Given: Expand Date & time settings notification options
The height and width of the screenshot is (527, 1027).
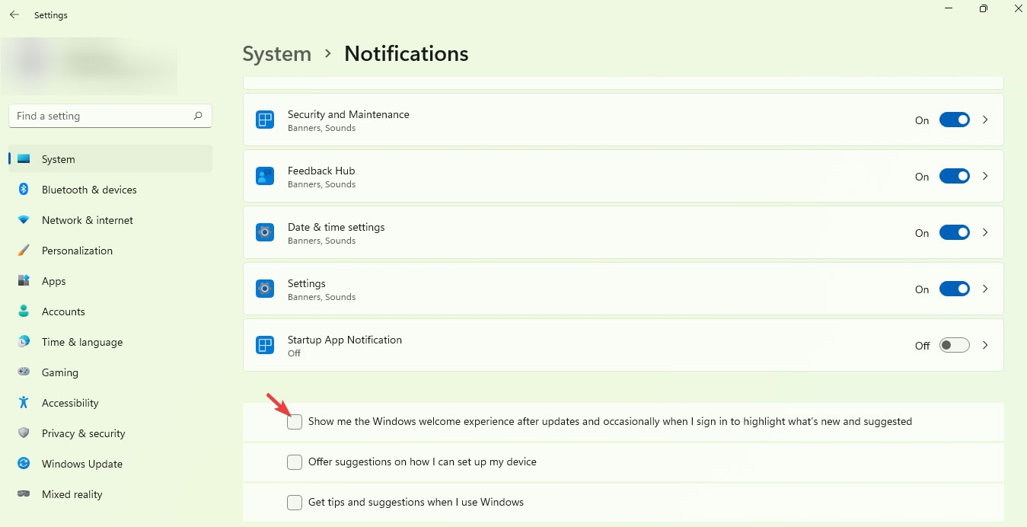Looking at the screenshot, I should click(985, 232).
